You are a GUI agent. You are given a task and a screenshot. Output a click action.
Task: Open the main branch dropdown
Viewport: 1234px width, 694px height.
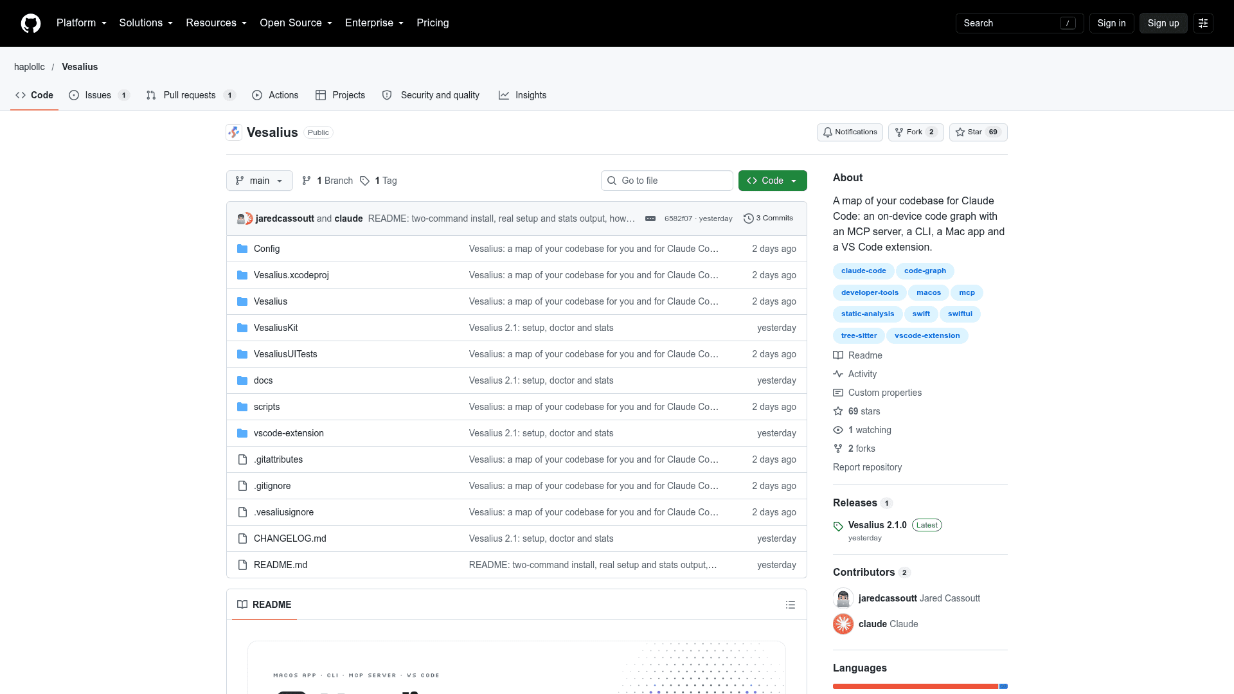[x=260, y=181]
